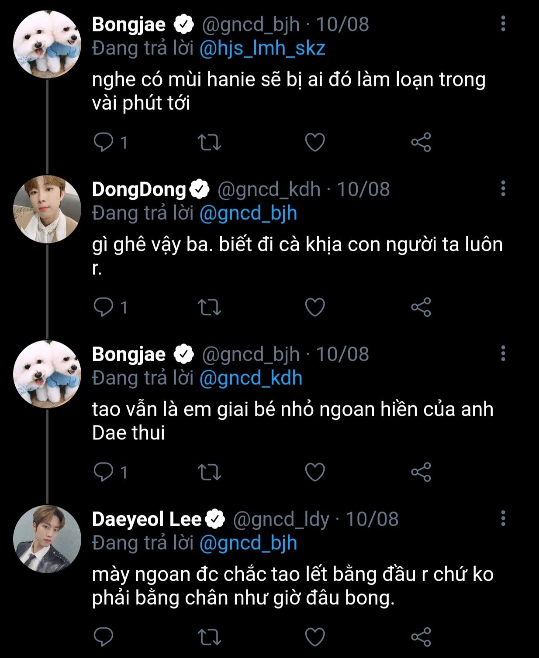Open the @hjs_lmh_skz mention link
Viewport: 539px width, 658px height.
coord(262,48)
